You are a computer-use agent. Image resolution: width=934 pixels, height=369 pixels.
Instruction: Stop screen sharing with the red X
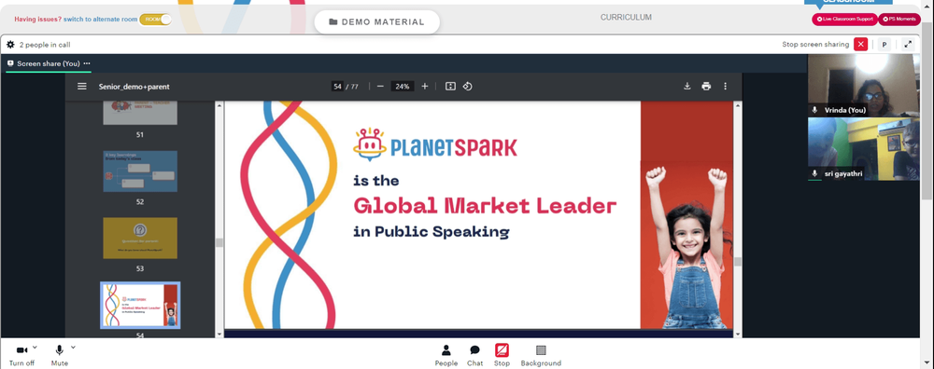(x=860, y=45)
